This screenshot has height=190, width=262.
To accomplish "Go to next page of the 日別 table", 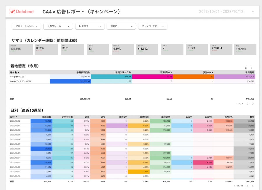I will pos(253,186).
